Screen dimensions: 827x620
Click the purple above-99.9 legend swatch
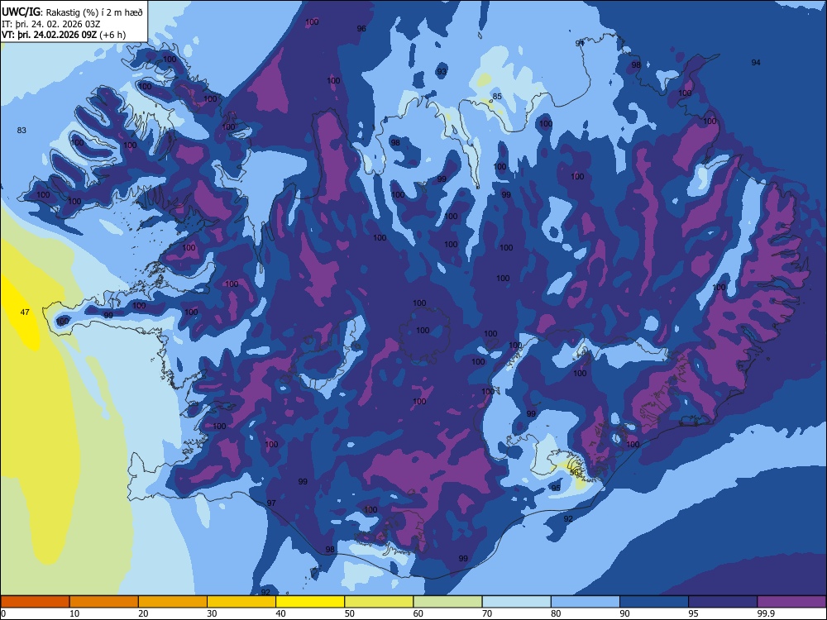coord(791,602)
